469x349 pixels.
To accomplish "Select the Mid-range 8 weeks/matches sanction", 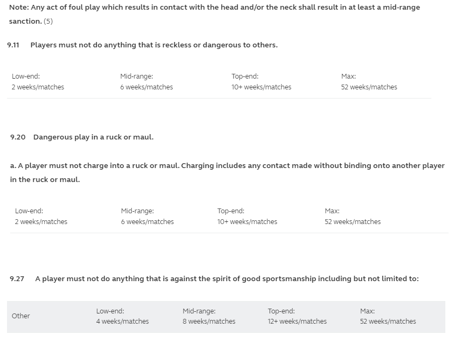I will coord(209,316).
